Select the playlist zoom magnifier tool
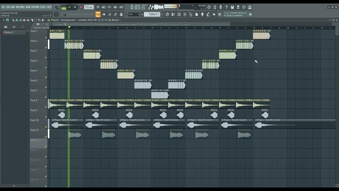 [x=39, y=20]
